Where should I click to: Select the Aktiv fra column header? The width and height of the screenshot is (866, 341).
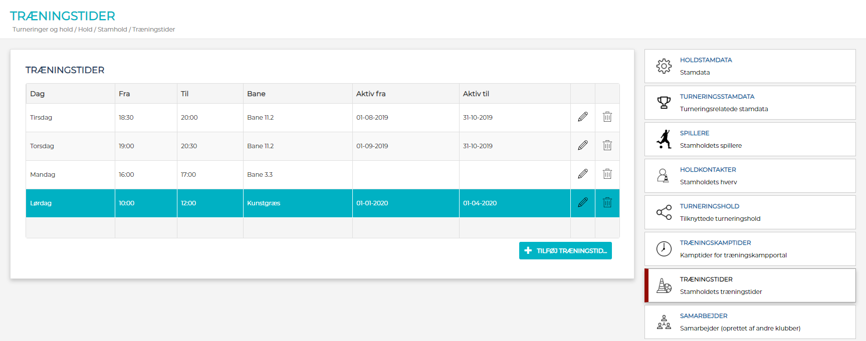pos(371,94)
